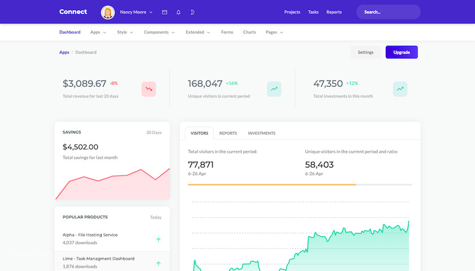
Task: Switch to the Reports tab in chart card
Action: coord(228,133)
